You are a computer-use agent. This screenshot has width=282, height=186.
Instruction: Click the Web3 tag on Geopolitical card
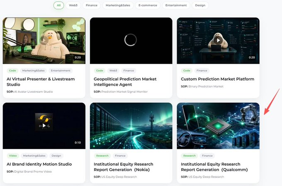(113, 70)
